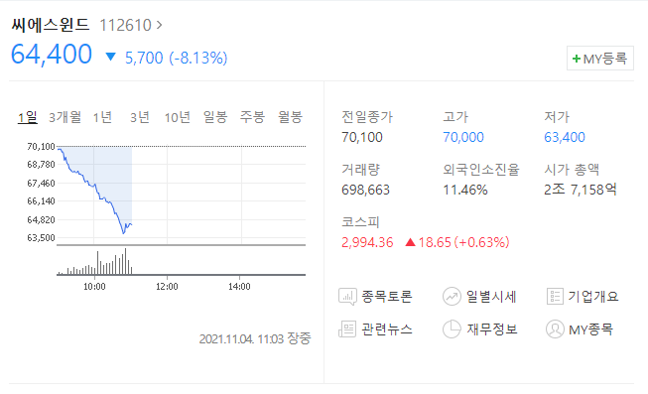Click the 시가 총액 value 2조 7,158억
The height and width of the screenshot is (394, 648).
click(x=581, y=190)
